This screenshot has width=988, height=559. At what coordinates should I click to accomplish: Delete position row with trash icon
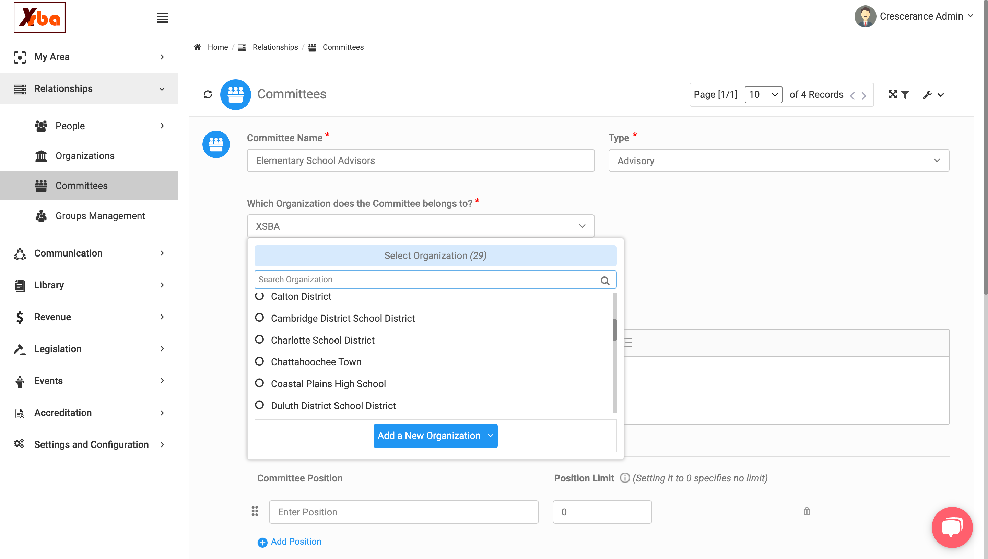pos(807,511)
